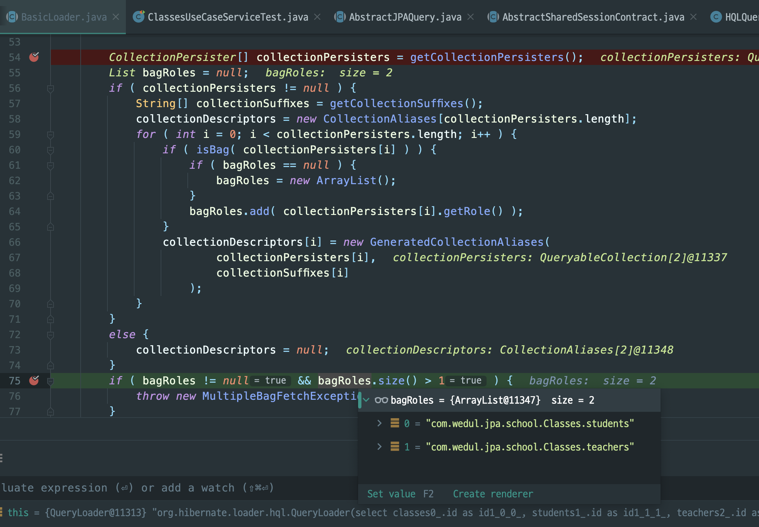The height and width of the screenshot is (527, 759).
Task: Expand element 0 Classes.students entry
Action: 379,424
